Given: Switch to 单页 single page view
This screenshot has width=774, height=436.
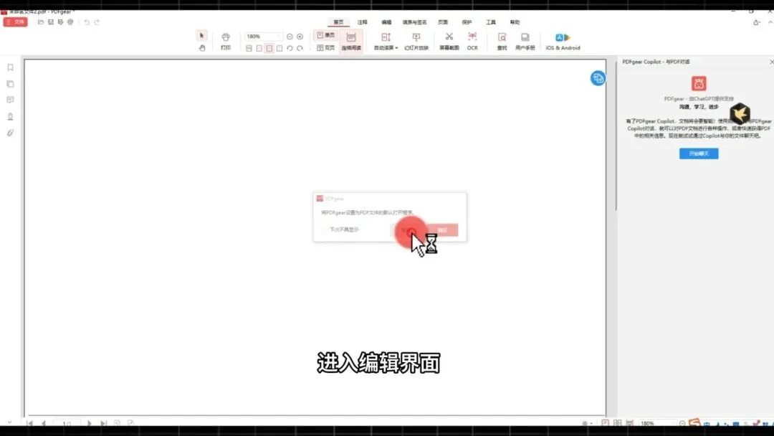Looking at the screenshot, I should pos(326,36).
